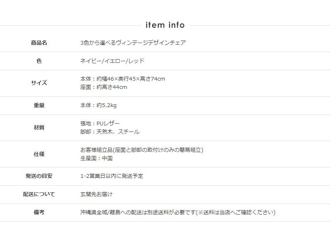Click the 発送の目安 row label
Viewport: 331px width, 244px height.
pyautogui.click(x=39, y=176)
